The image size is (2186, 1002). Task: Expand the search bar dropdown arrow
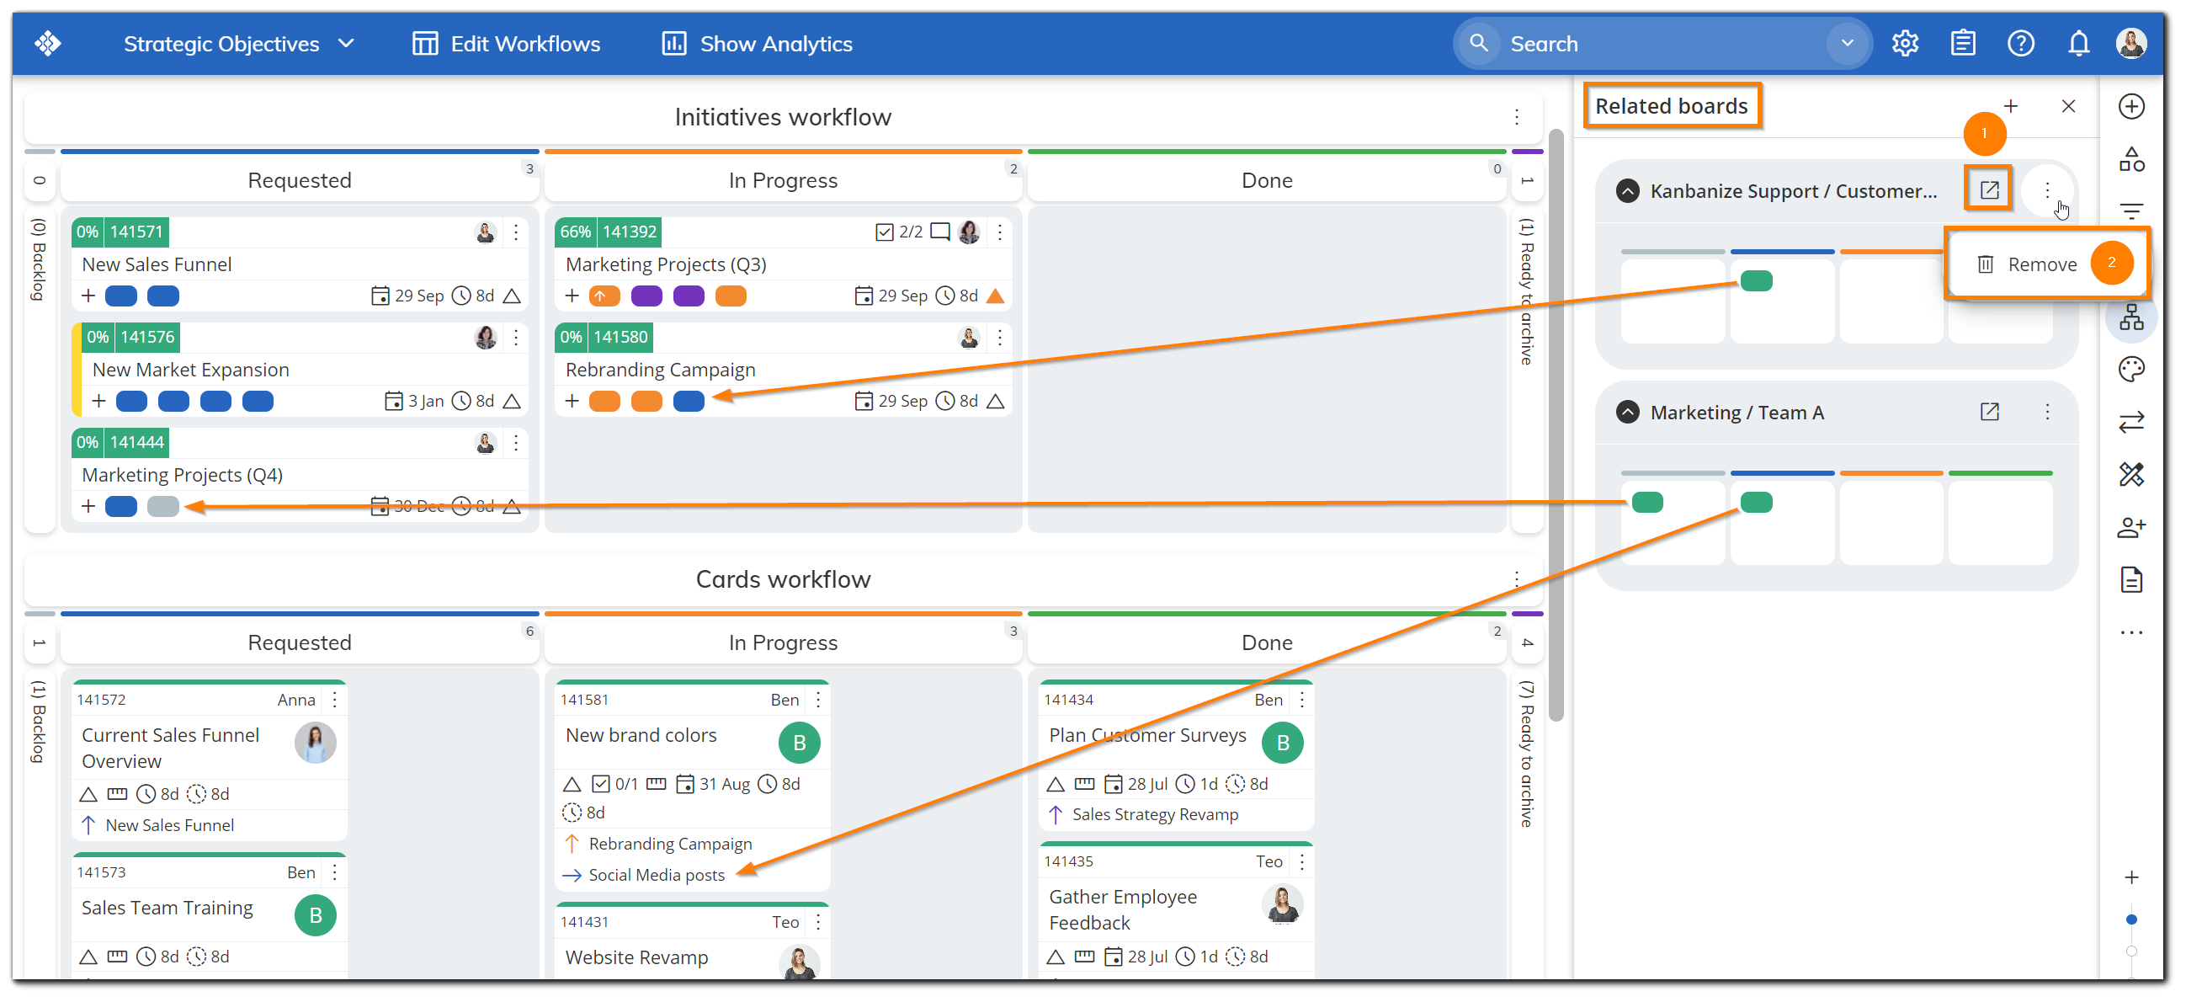1847,43
